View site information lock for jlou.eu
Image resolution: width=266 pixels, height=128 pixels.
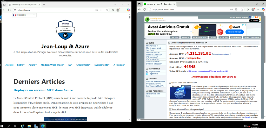pyautogui.click(x=15, y=10)
